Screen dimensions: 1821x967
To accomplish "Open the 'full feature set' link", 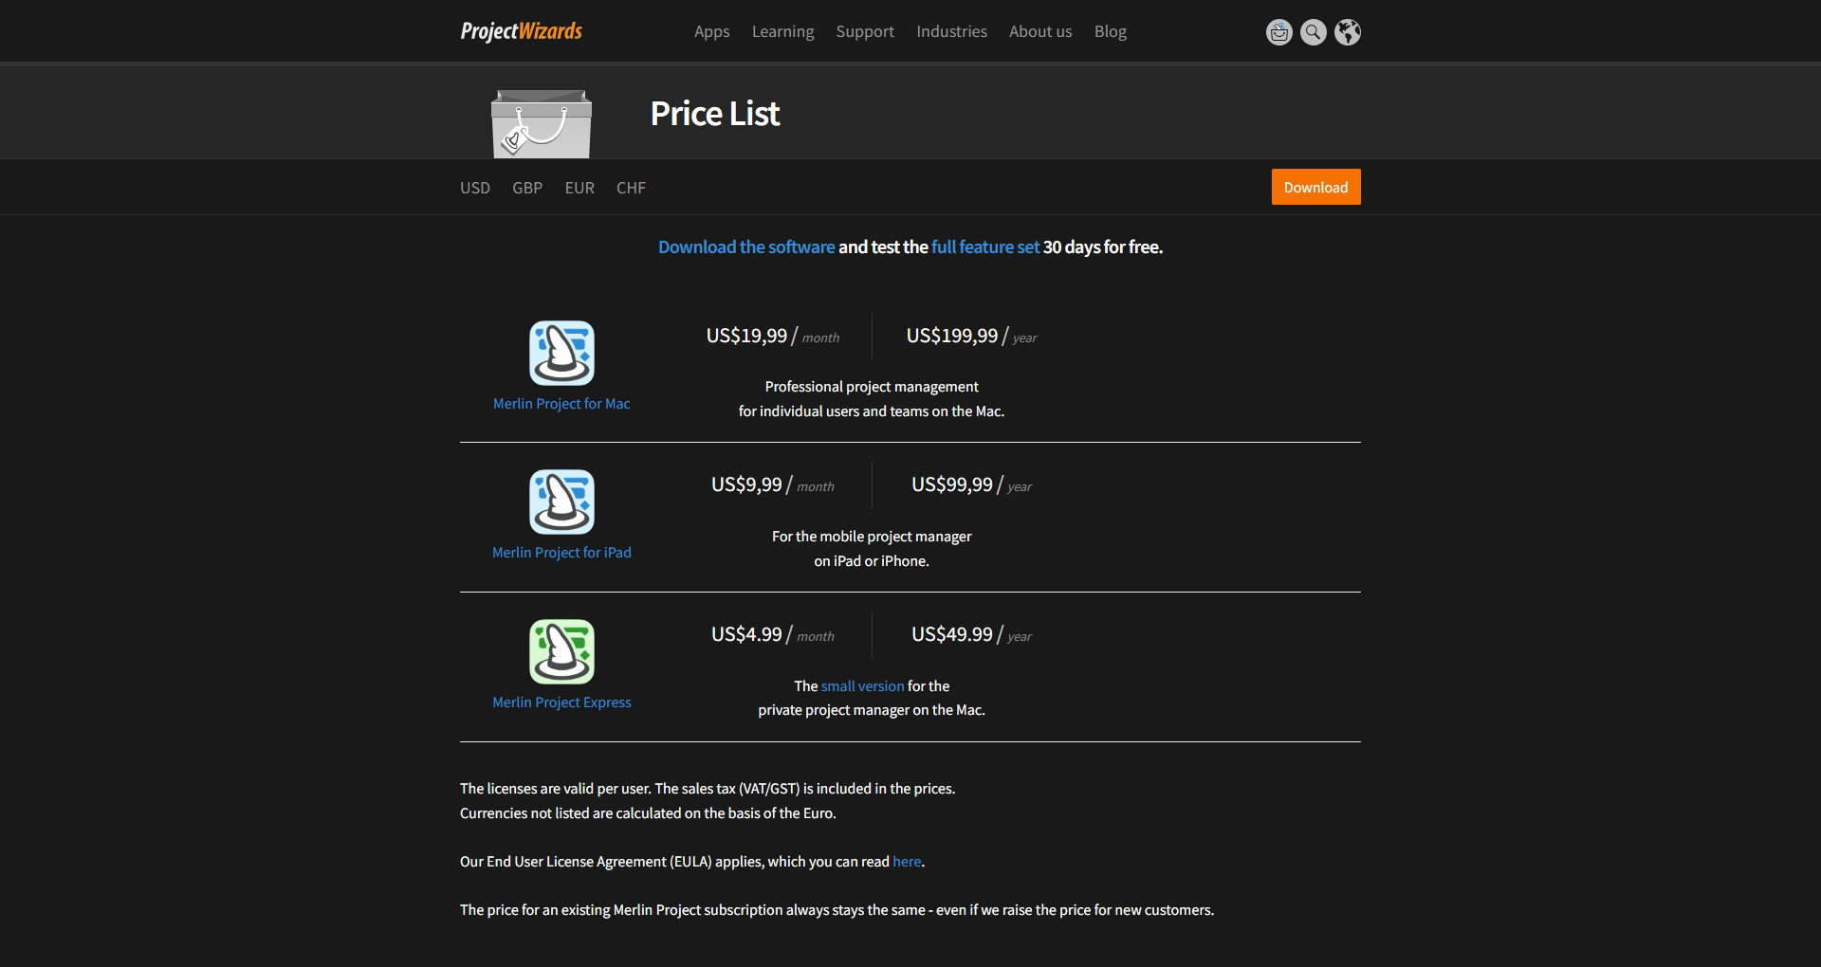I will point(985,246).
